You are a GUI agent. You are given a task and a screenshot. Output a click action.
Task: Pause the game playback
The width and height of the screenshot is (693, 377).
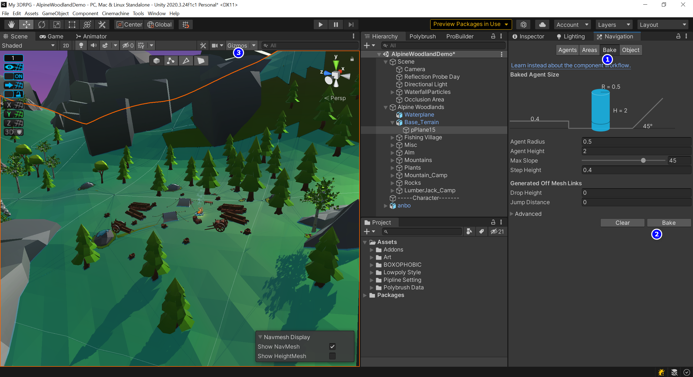[x=336, y=25]
